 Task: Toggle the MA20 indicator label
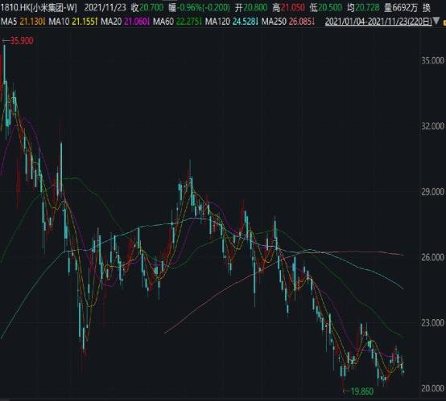[x=126, y=21]
